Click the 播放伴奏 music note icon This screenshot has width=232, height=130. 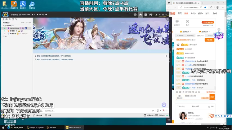click(34, 115)
